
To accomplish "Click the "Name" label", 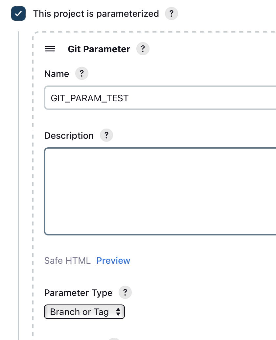I will [x=57, y=73].
